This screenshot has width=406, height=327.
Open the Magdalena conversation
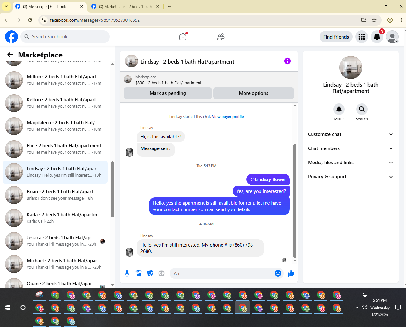[x=55, y=126]
